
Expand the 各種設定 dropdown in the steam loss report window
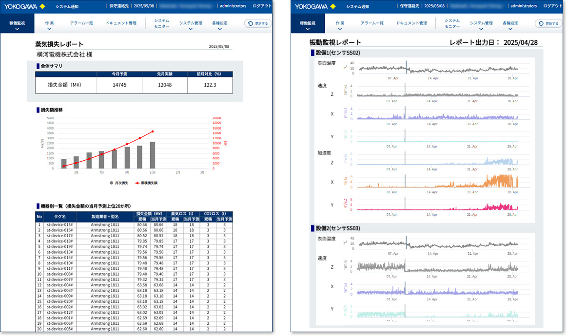click(219, 29)
